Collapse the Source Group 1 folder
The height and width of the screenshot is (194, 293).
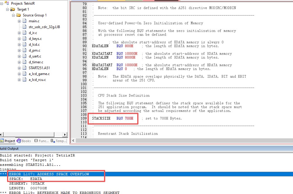(14, 15)
